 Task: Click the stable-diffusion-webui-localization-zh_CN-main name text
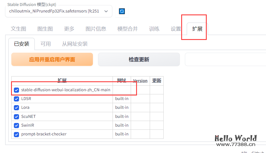coord(66,90)
